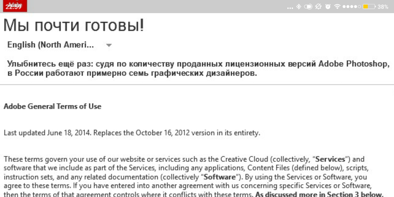The height and width of the screenshot is (197, 394).
Task: Click the 'Улыбнитесь ещё раз' joke text
Action: click(x=198, y=69)
